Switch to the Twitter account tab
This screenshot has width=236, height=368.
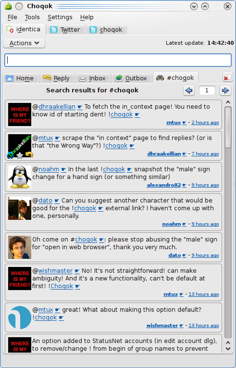(66, 29)
